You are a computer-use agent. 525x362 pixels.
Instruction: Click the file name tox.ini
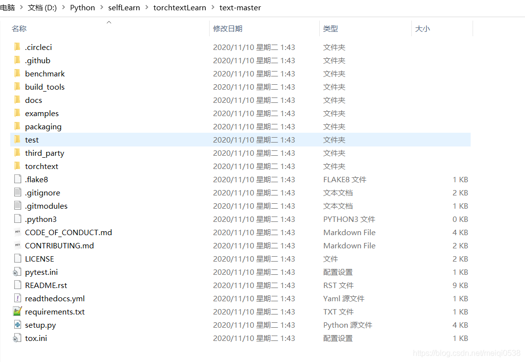click(36, 338)
